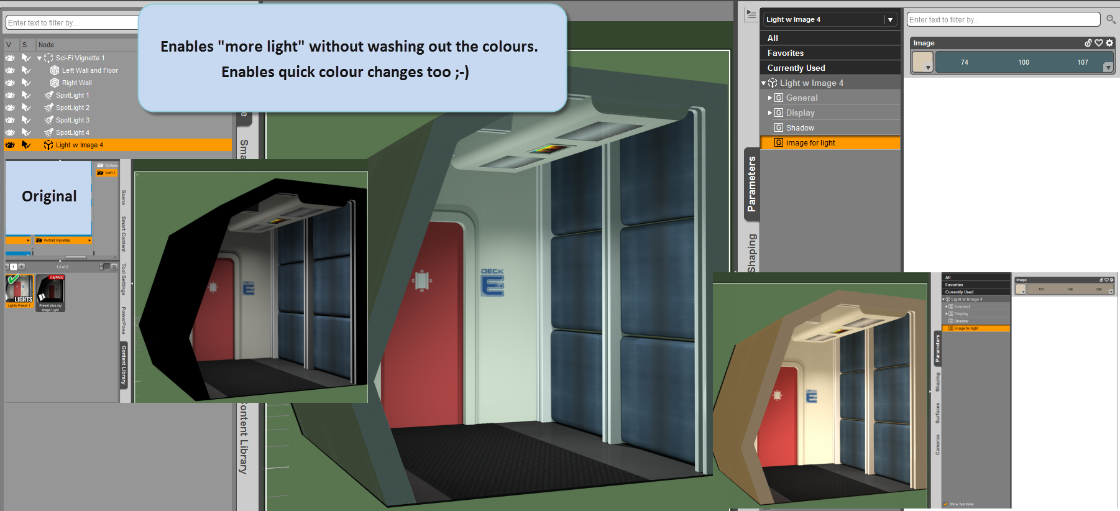The height and width of the screenshot is (511, 1120).
Task: Click the gear icon on the small inset Image property
Action: tap(1112, 280)
